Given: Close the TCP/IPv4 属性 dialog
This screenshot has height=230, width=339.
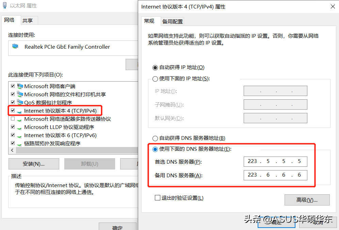Looking at the screenshot, I should coord(333,7).
